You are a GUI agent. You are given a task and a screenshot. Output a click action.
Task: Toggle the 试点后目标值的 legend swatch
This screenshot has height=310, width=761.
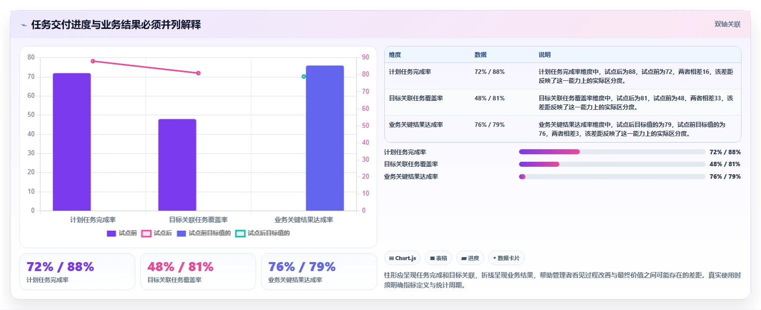pos(240,233)
